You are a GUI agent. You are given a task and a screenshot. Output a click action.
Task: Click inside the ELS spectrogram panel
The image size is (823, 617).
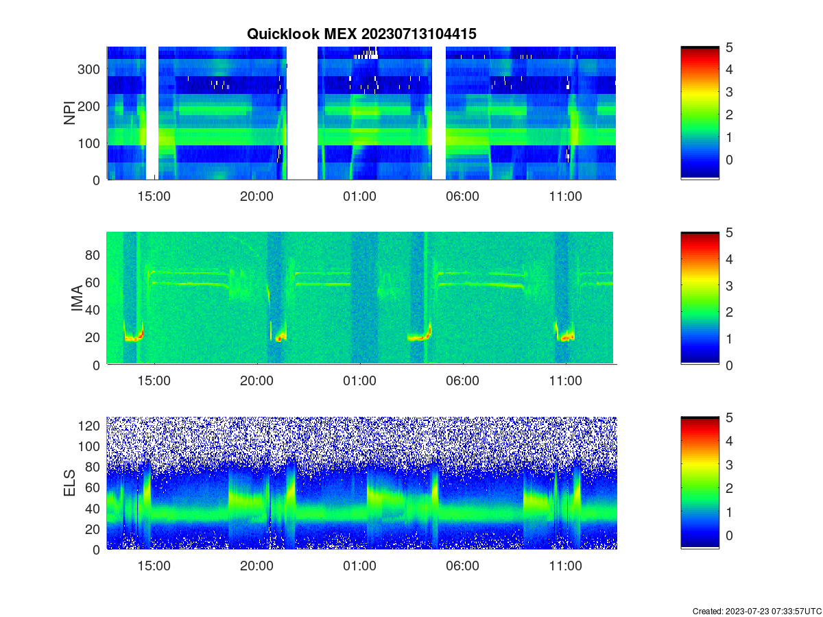point(361,483)
